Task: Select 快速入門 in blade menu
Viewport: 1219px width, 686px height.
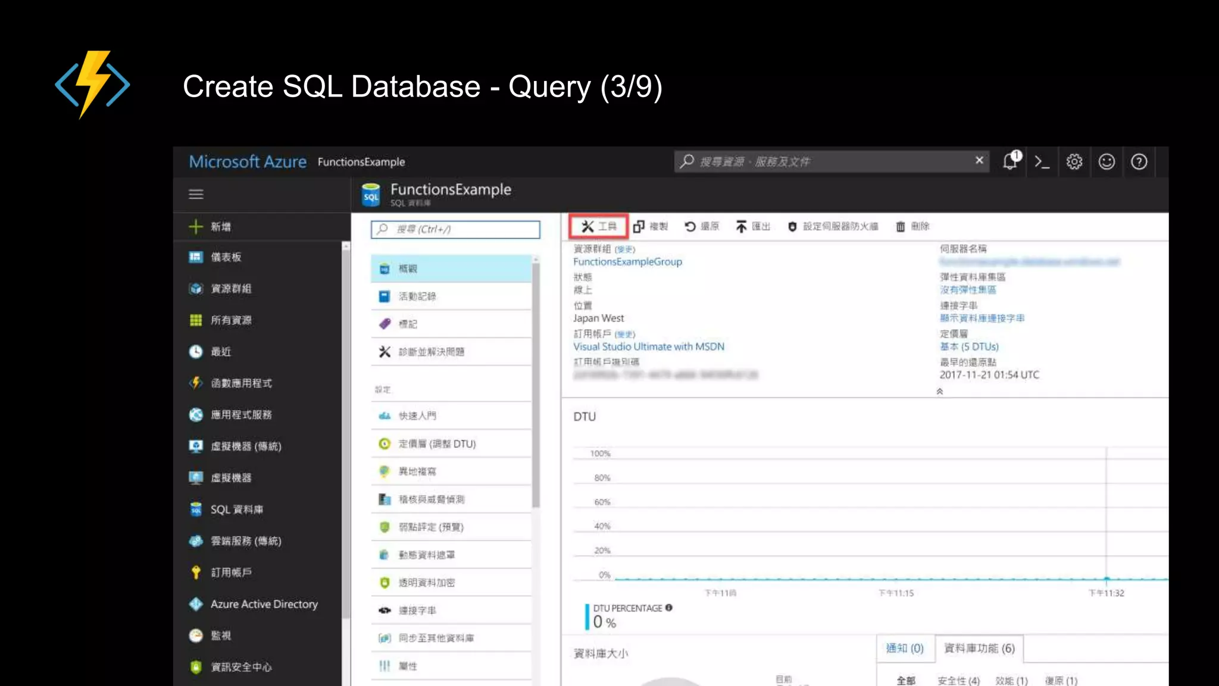Action: point(451,416)
